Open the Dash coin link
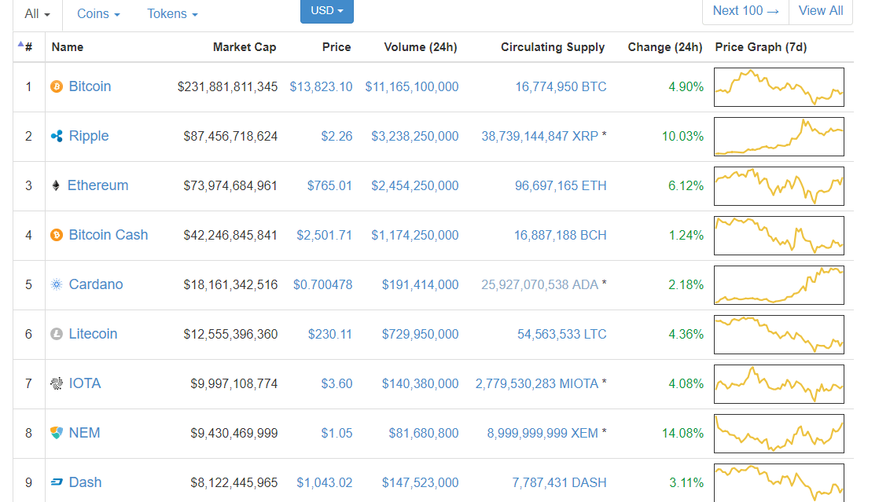The image size is (879, 502). [x=85, y=482]
